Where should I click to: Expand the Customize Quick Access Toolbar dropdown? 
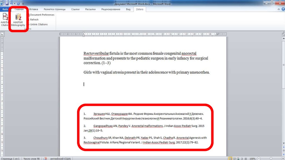[23, 4]
